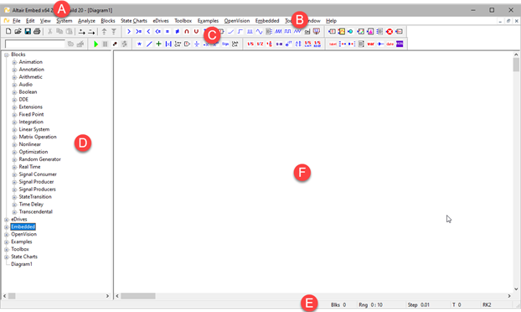Insert the not-equal (≠) block
The image size is (521, 312).
[177, 31]
